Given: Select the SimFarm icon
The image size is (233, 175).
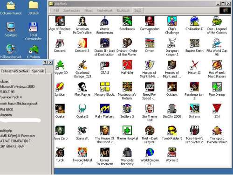Looking at the screenshot, I should pyautogui.click(x=194, y=109).
